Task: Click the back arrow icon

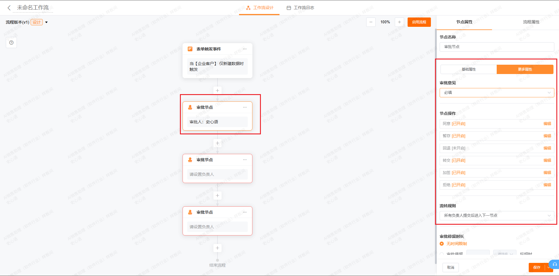Action: (9, 8)
